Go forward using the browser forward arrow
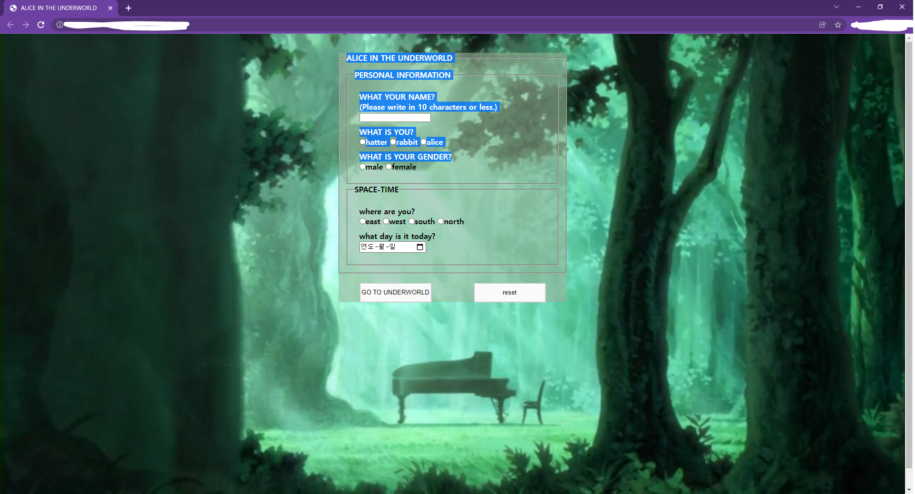 26,25
